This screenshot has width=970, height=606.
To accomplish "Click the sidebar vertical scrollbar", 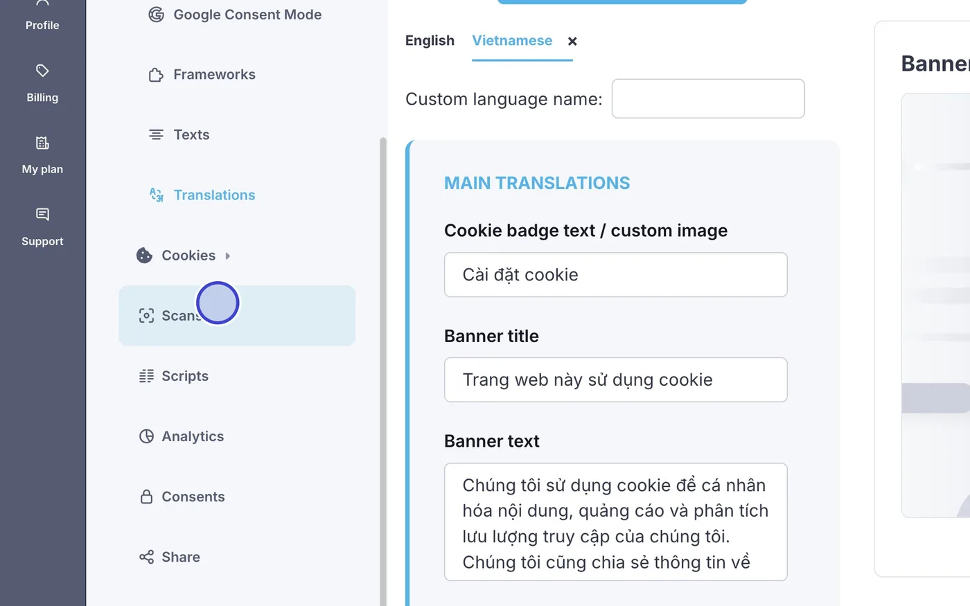I will point(382,371).
